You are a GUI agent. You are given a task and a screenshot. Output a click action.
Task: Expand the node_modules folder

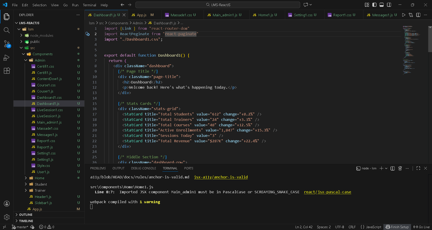[22, 35]
